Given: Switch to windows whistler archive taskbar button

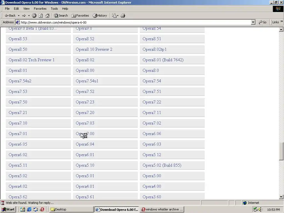Looking at the screenshot, I should (162, 209).
